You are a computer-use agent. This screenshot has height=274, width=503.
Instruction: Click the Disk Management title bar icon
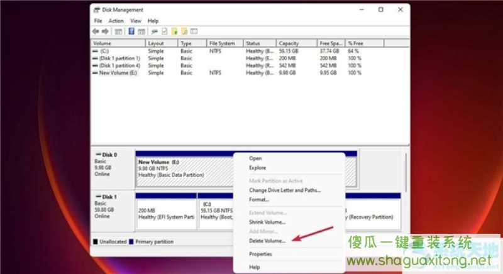tap(97, 10)
